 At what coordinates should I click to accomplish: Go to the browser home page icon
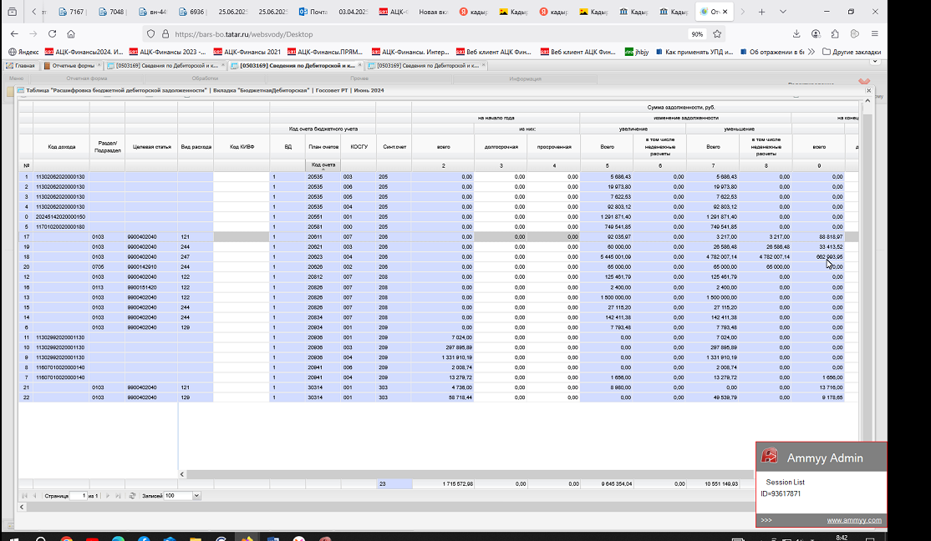coord(71,34)
